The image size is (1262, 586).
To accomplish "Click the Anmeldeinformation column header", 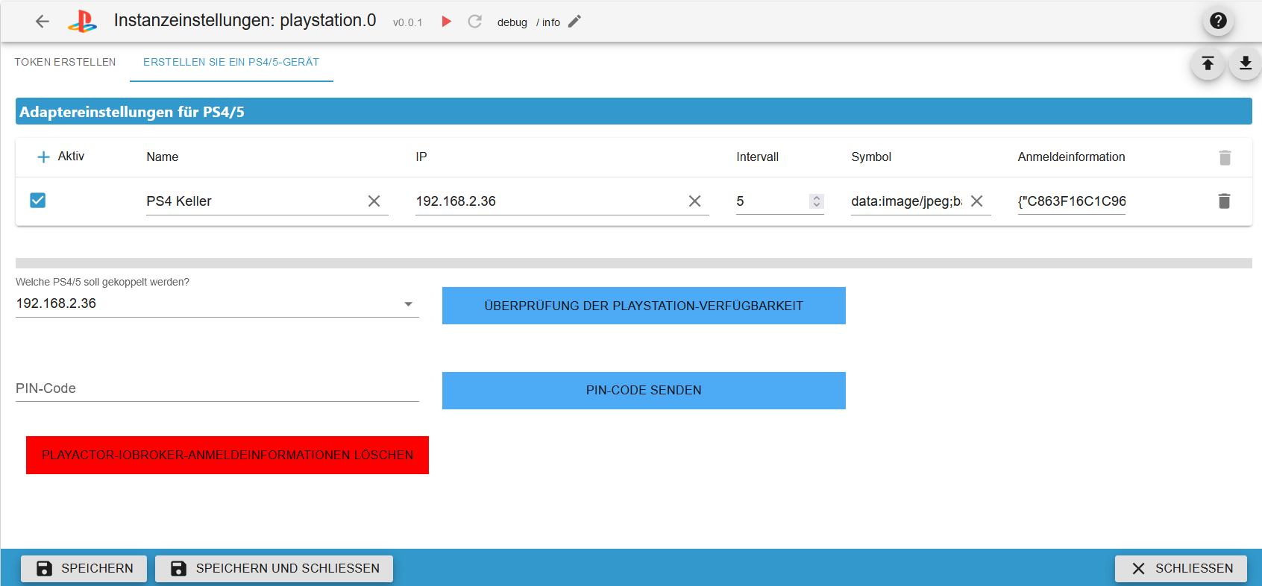I will 1072,157.
